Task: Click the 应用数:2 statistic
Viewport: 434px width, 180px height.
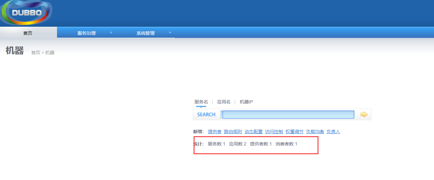Action: click(237, 144)
